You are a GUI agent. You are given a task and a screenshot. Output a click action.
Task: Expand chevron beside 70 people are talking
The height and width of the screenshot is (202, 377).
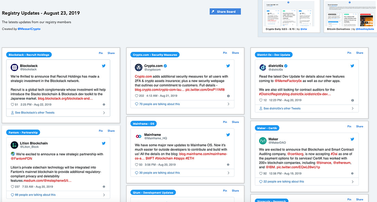[x=228, y=104]
